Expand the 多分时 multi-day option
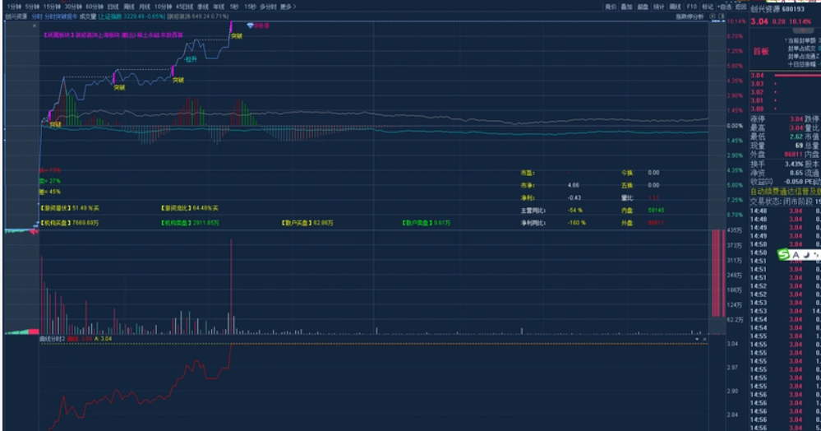 pos(267,6)
